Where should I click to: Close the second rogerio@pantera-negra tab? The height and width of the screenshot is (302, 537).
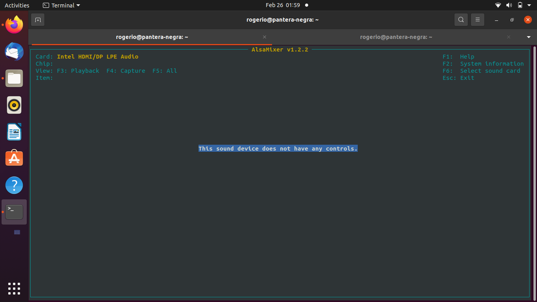(x=509, y=37)
